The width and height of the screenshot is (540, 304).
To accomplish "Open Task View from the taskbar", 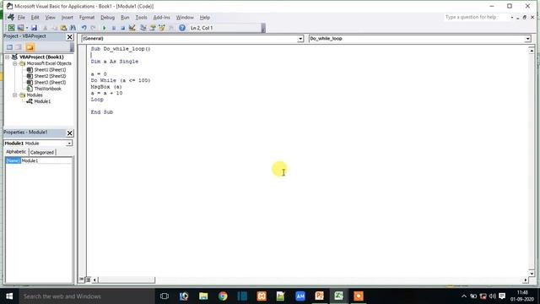I will click(x=165, y=296).
